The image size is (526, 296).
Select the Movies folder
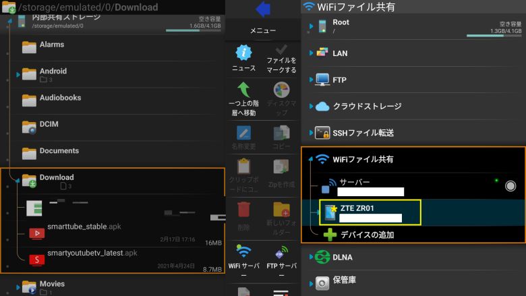click(114, 287)
